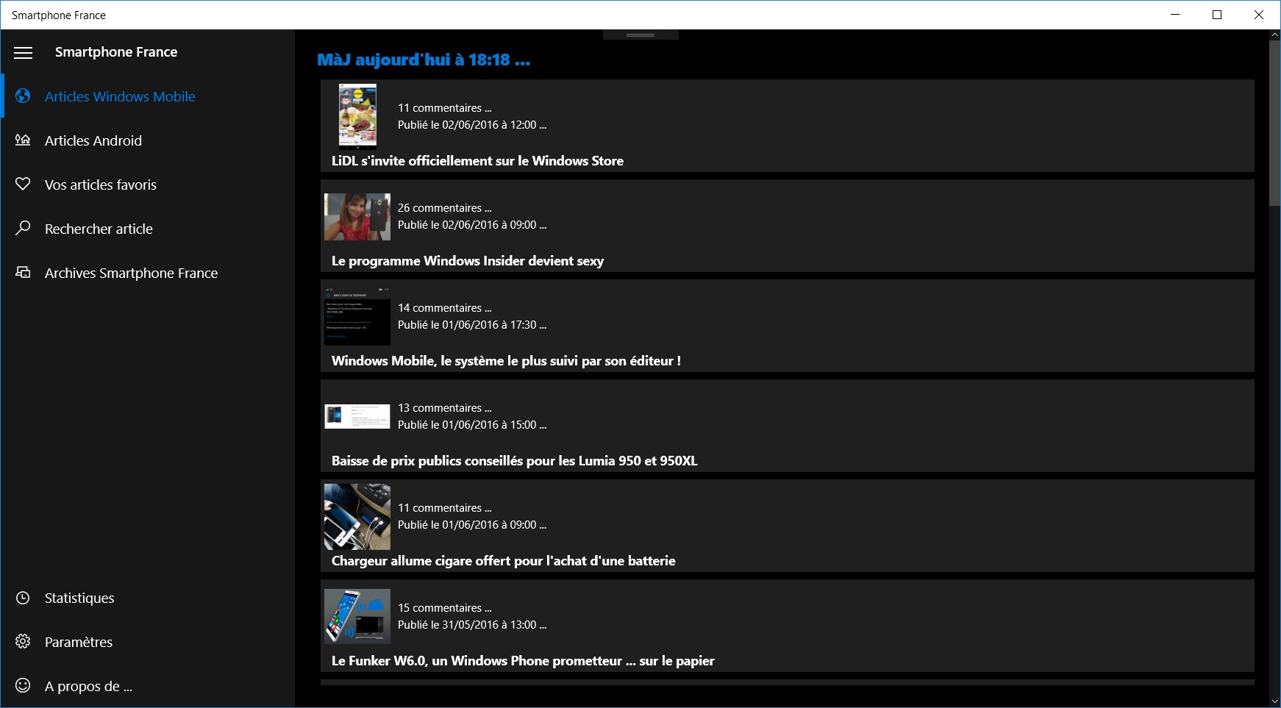Click the gear Paramètres icon
Image resolution: width=1281 pixels, height=708 pixels.
coord(23,642)
